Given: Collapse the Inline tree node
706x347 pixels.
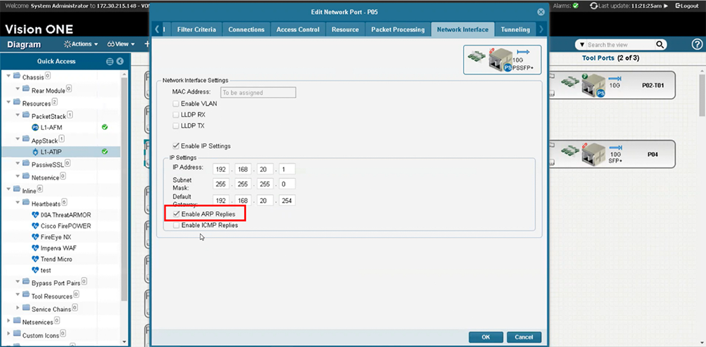Looking at the screenshot, I should pos(8,189).
